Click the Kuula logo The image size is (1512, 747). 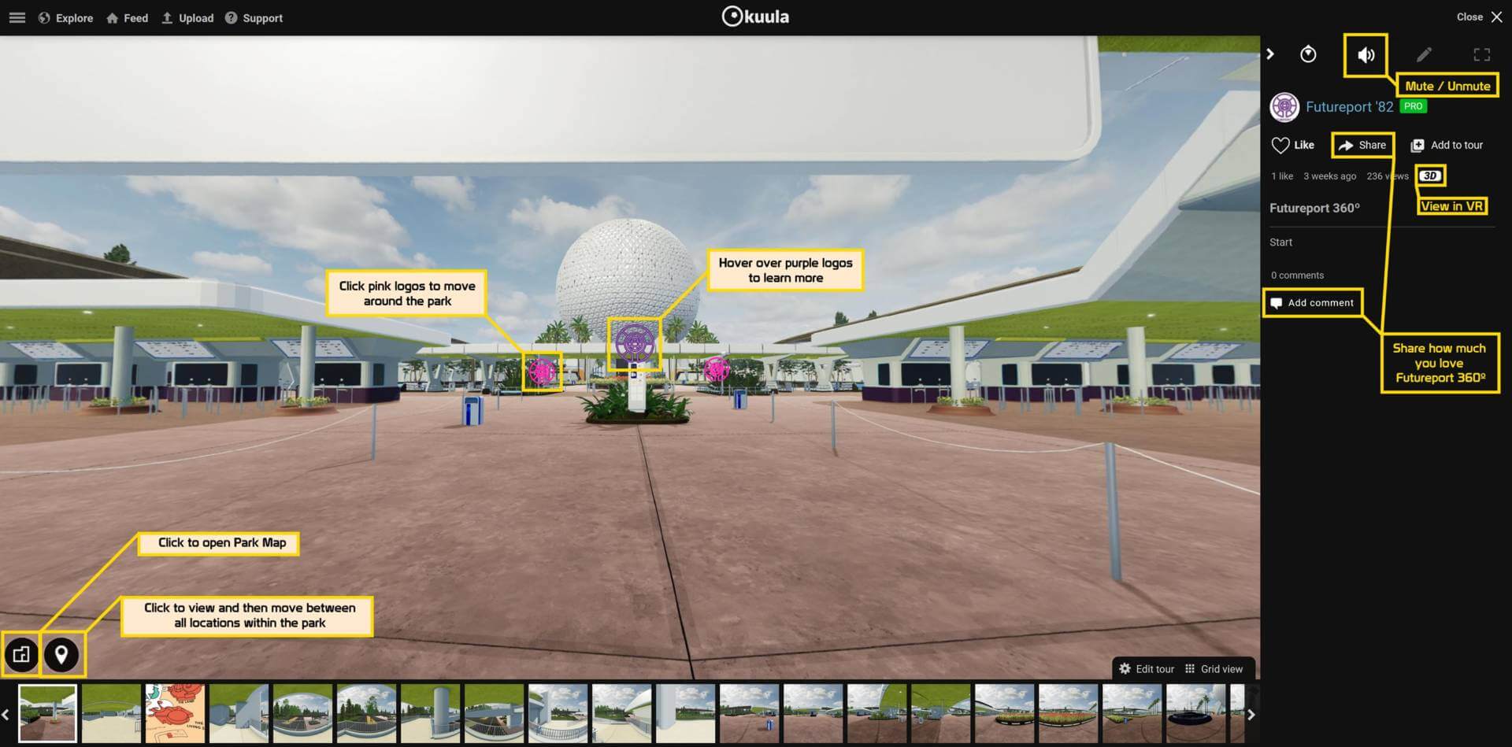tap(755, 17)
